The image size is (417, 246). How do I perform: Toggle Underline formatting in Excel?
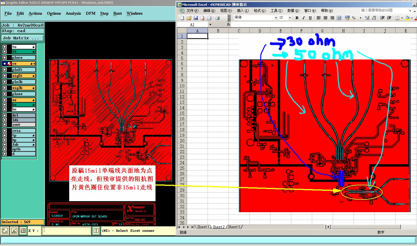(310, 18)
